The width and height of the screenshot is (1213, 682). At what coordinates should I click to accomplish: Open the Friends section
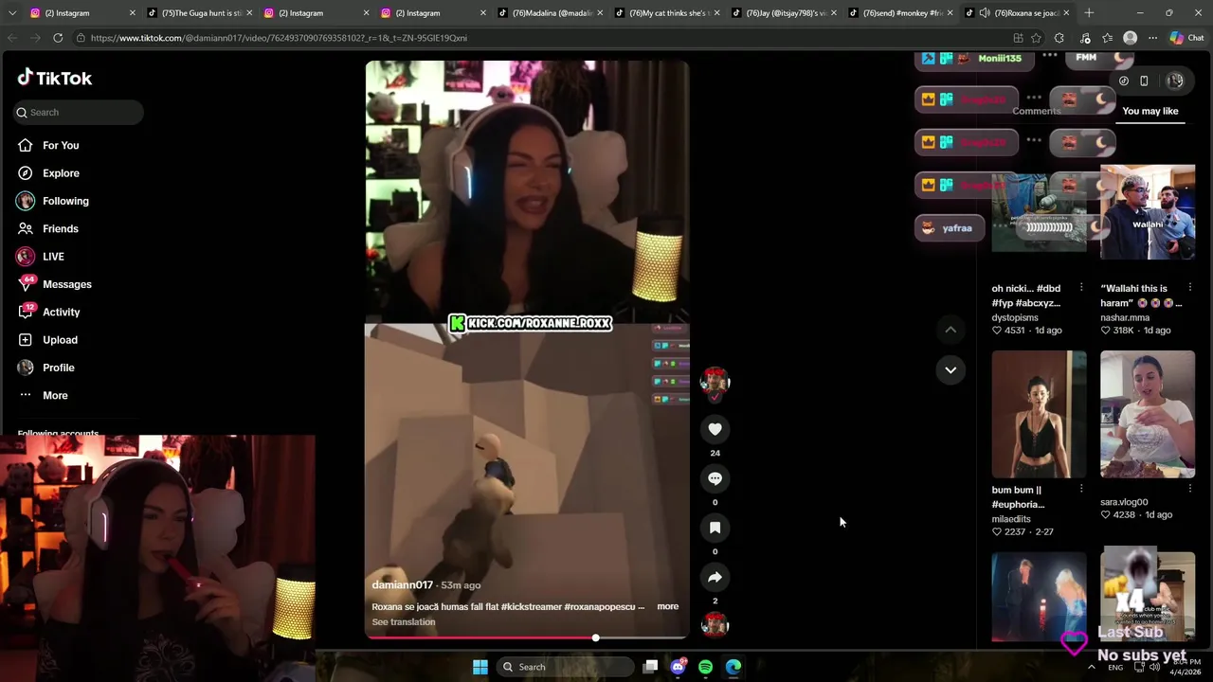coord(60,228)
